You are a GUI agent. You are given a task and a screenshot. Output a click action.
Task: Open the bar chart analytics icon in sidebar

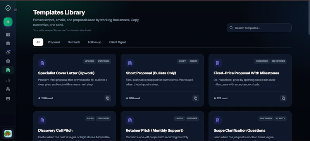(x=8, y=80)
